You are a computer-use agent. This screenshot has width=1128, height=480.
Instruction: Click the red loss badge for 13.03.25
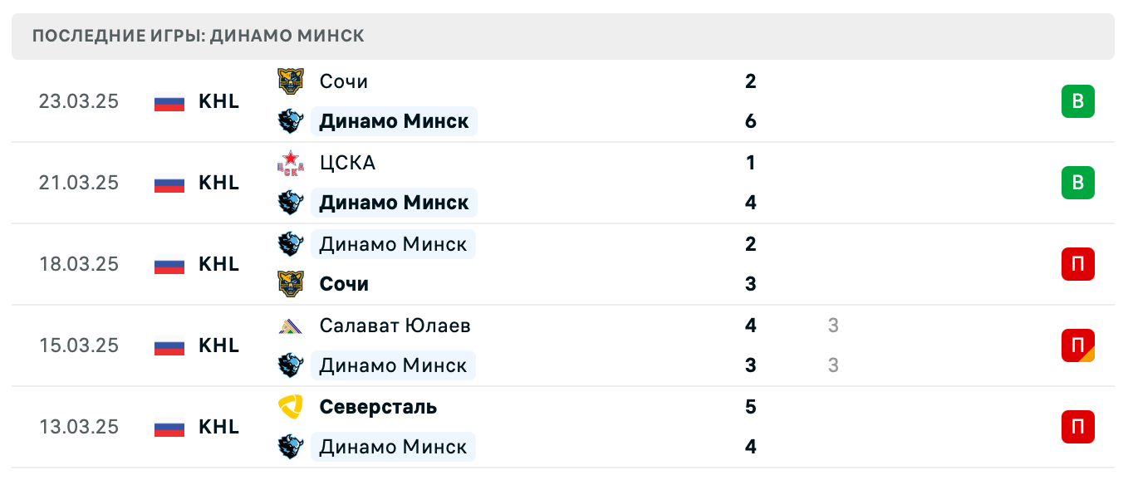[x=1077, y=427]
